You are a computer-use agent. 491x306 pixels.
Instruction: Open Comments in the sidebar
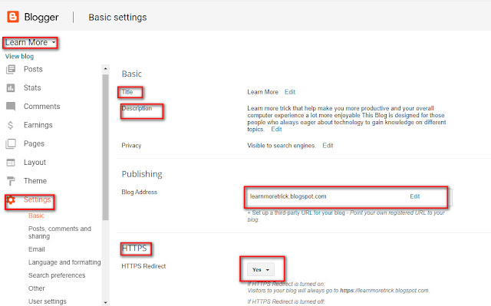(41, 107)
